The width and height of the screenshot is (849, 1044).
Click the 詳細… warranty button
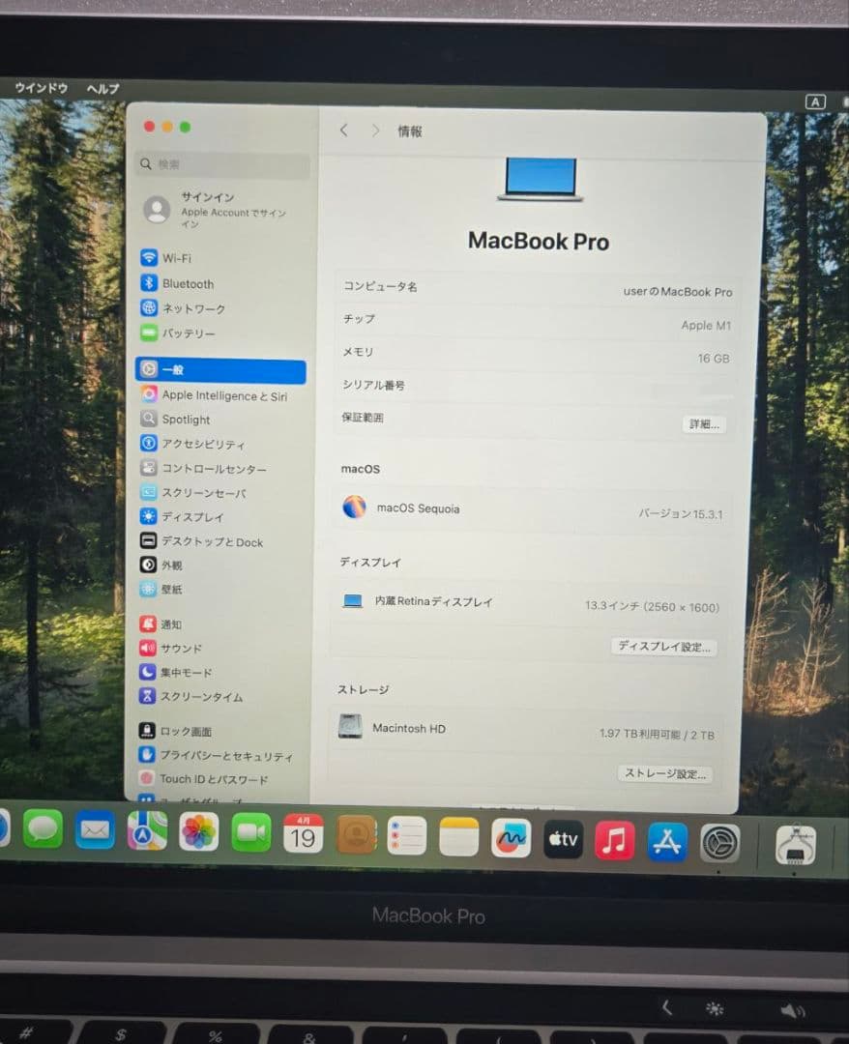[x=704, y=423]
